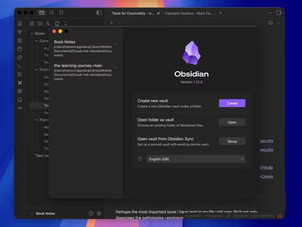Click the striped pattern ribbon icon
This screenshot has width=302, height=227.
[20, 91]
